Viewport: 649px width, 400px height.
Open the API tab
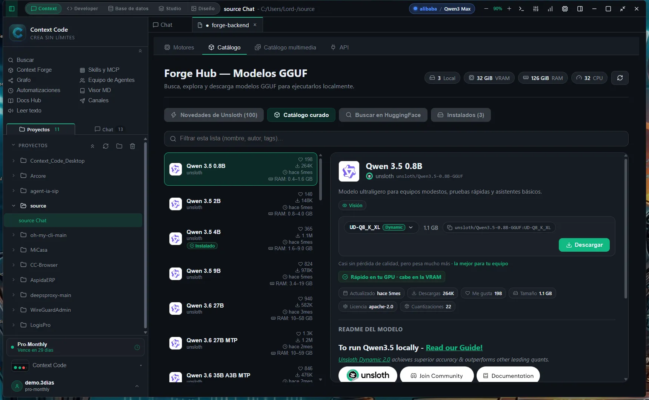[x=340, y=48]
